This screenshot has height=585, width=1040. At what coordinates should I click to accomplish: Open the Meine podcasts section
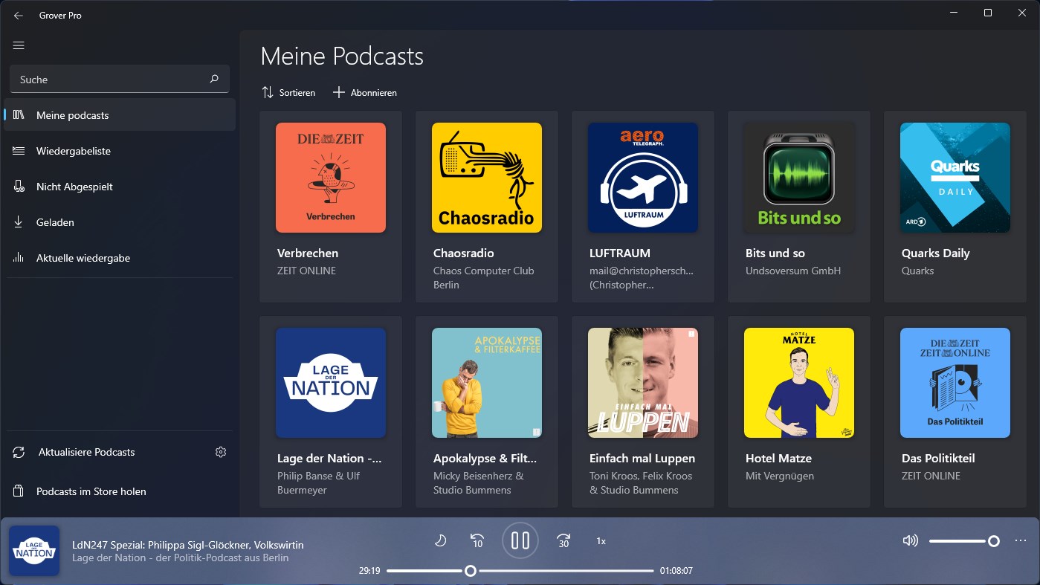[120, 115]
